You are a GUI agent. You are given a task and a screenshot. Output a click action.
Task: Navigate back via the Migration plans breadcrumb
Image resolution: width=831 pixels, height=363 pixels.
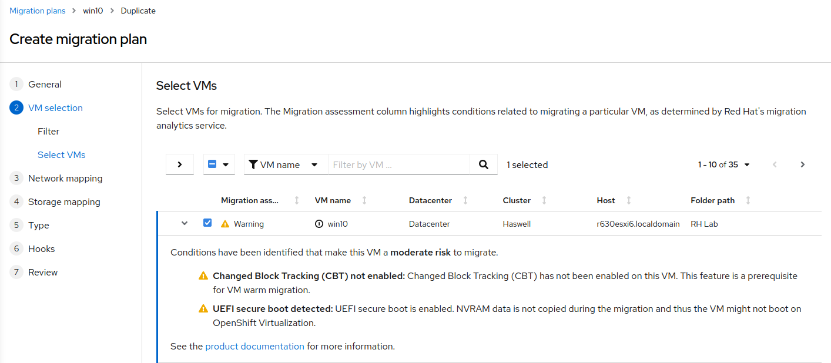click(37, 10)
